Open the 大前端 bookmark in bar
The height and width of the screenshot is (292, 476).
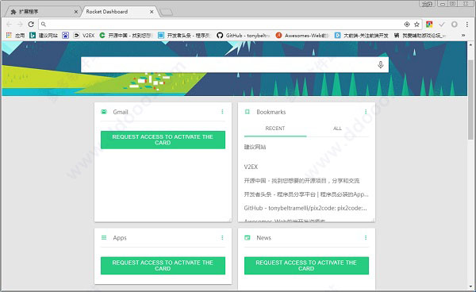(x=361, y=36)
